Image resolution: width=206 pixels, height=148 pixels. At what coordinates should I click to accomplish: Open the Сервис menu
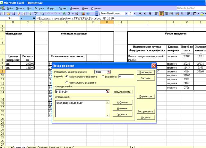coord(63,8)
